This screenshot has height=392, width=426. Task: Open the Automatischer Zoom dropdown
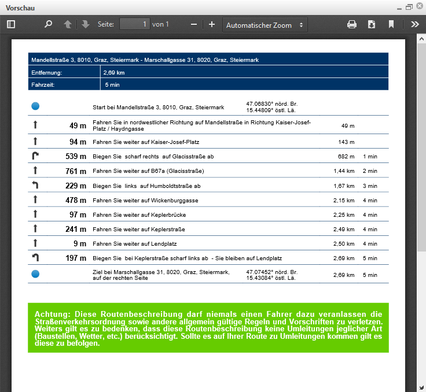[x=265, y=25]
